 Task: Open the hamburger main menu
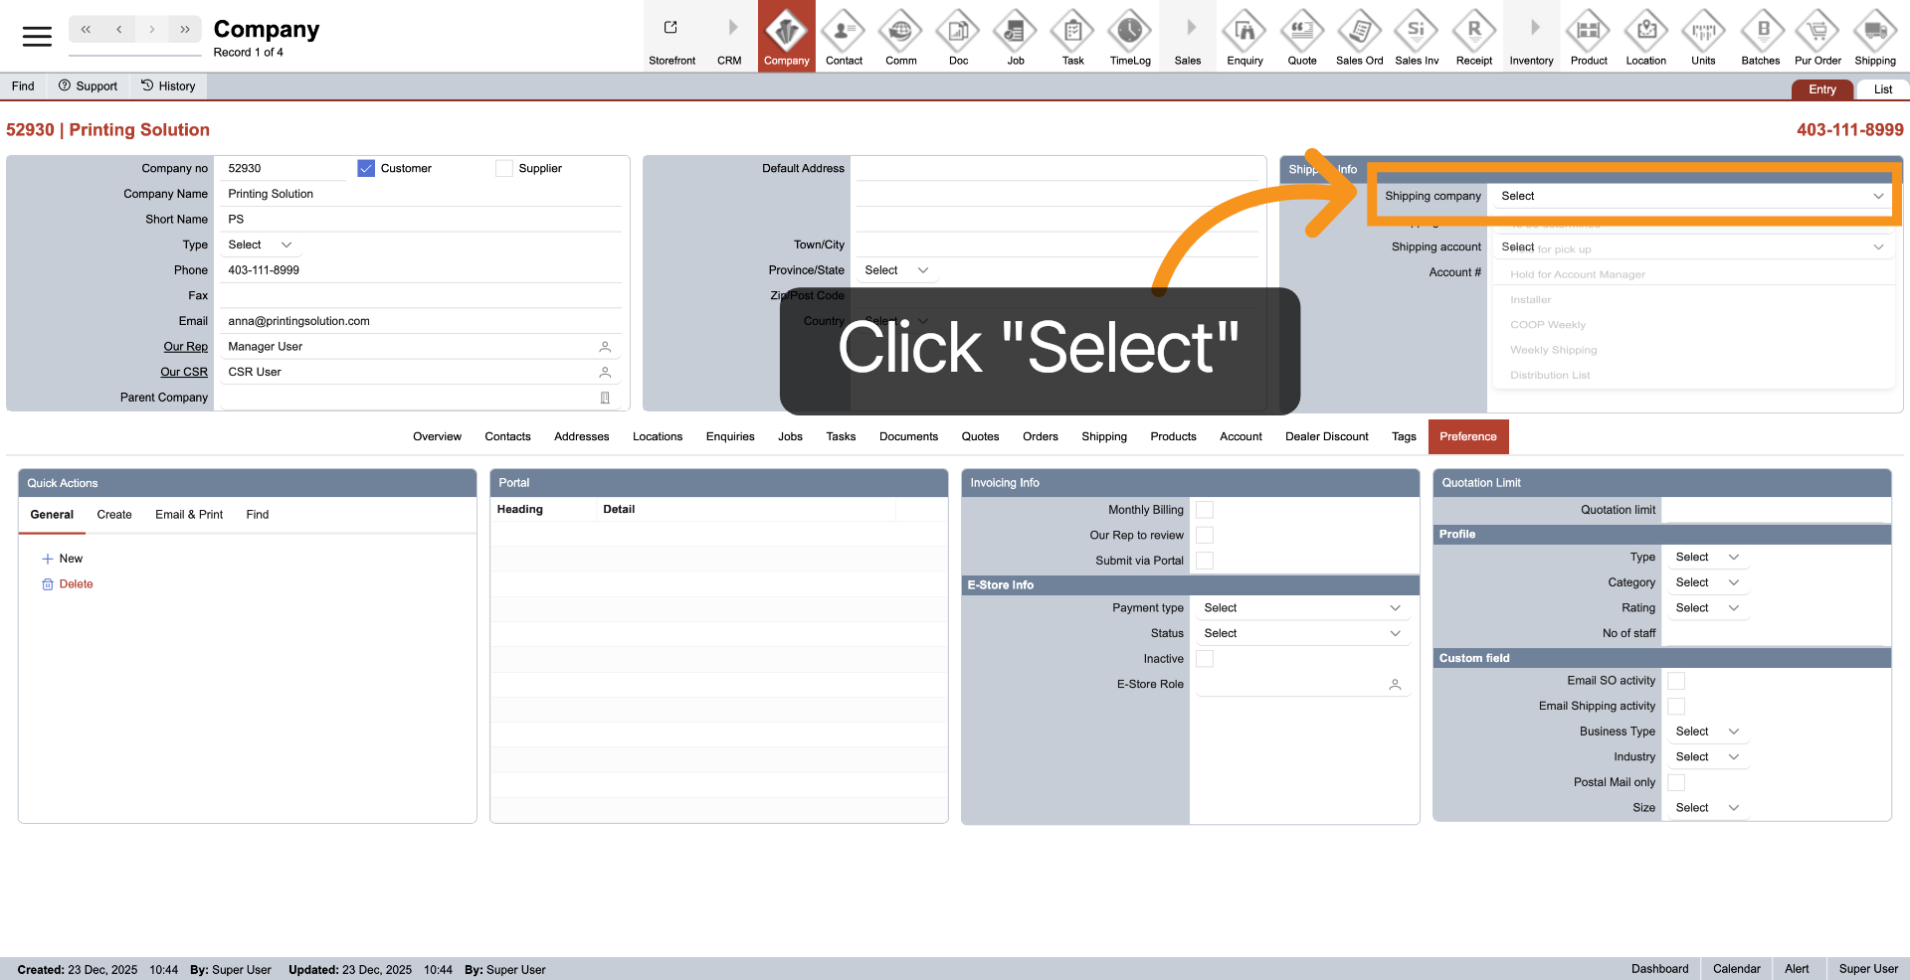click(37, 37)
